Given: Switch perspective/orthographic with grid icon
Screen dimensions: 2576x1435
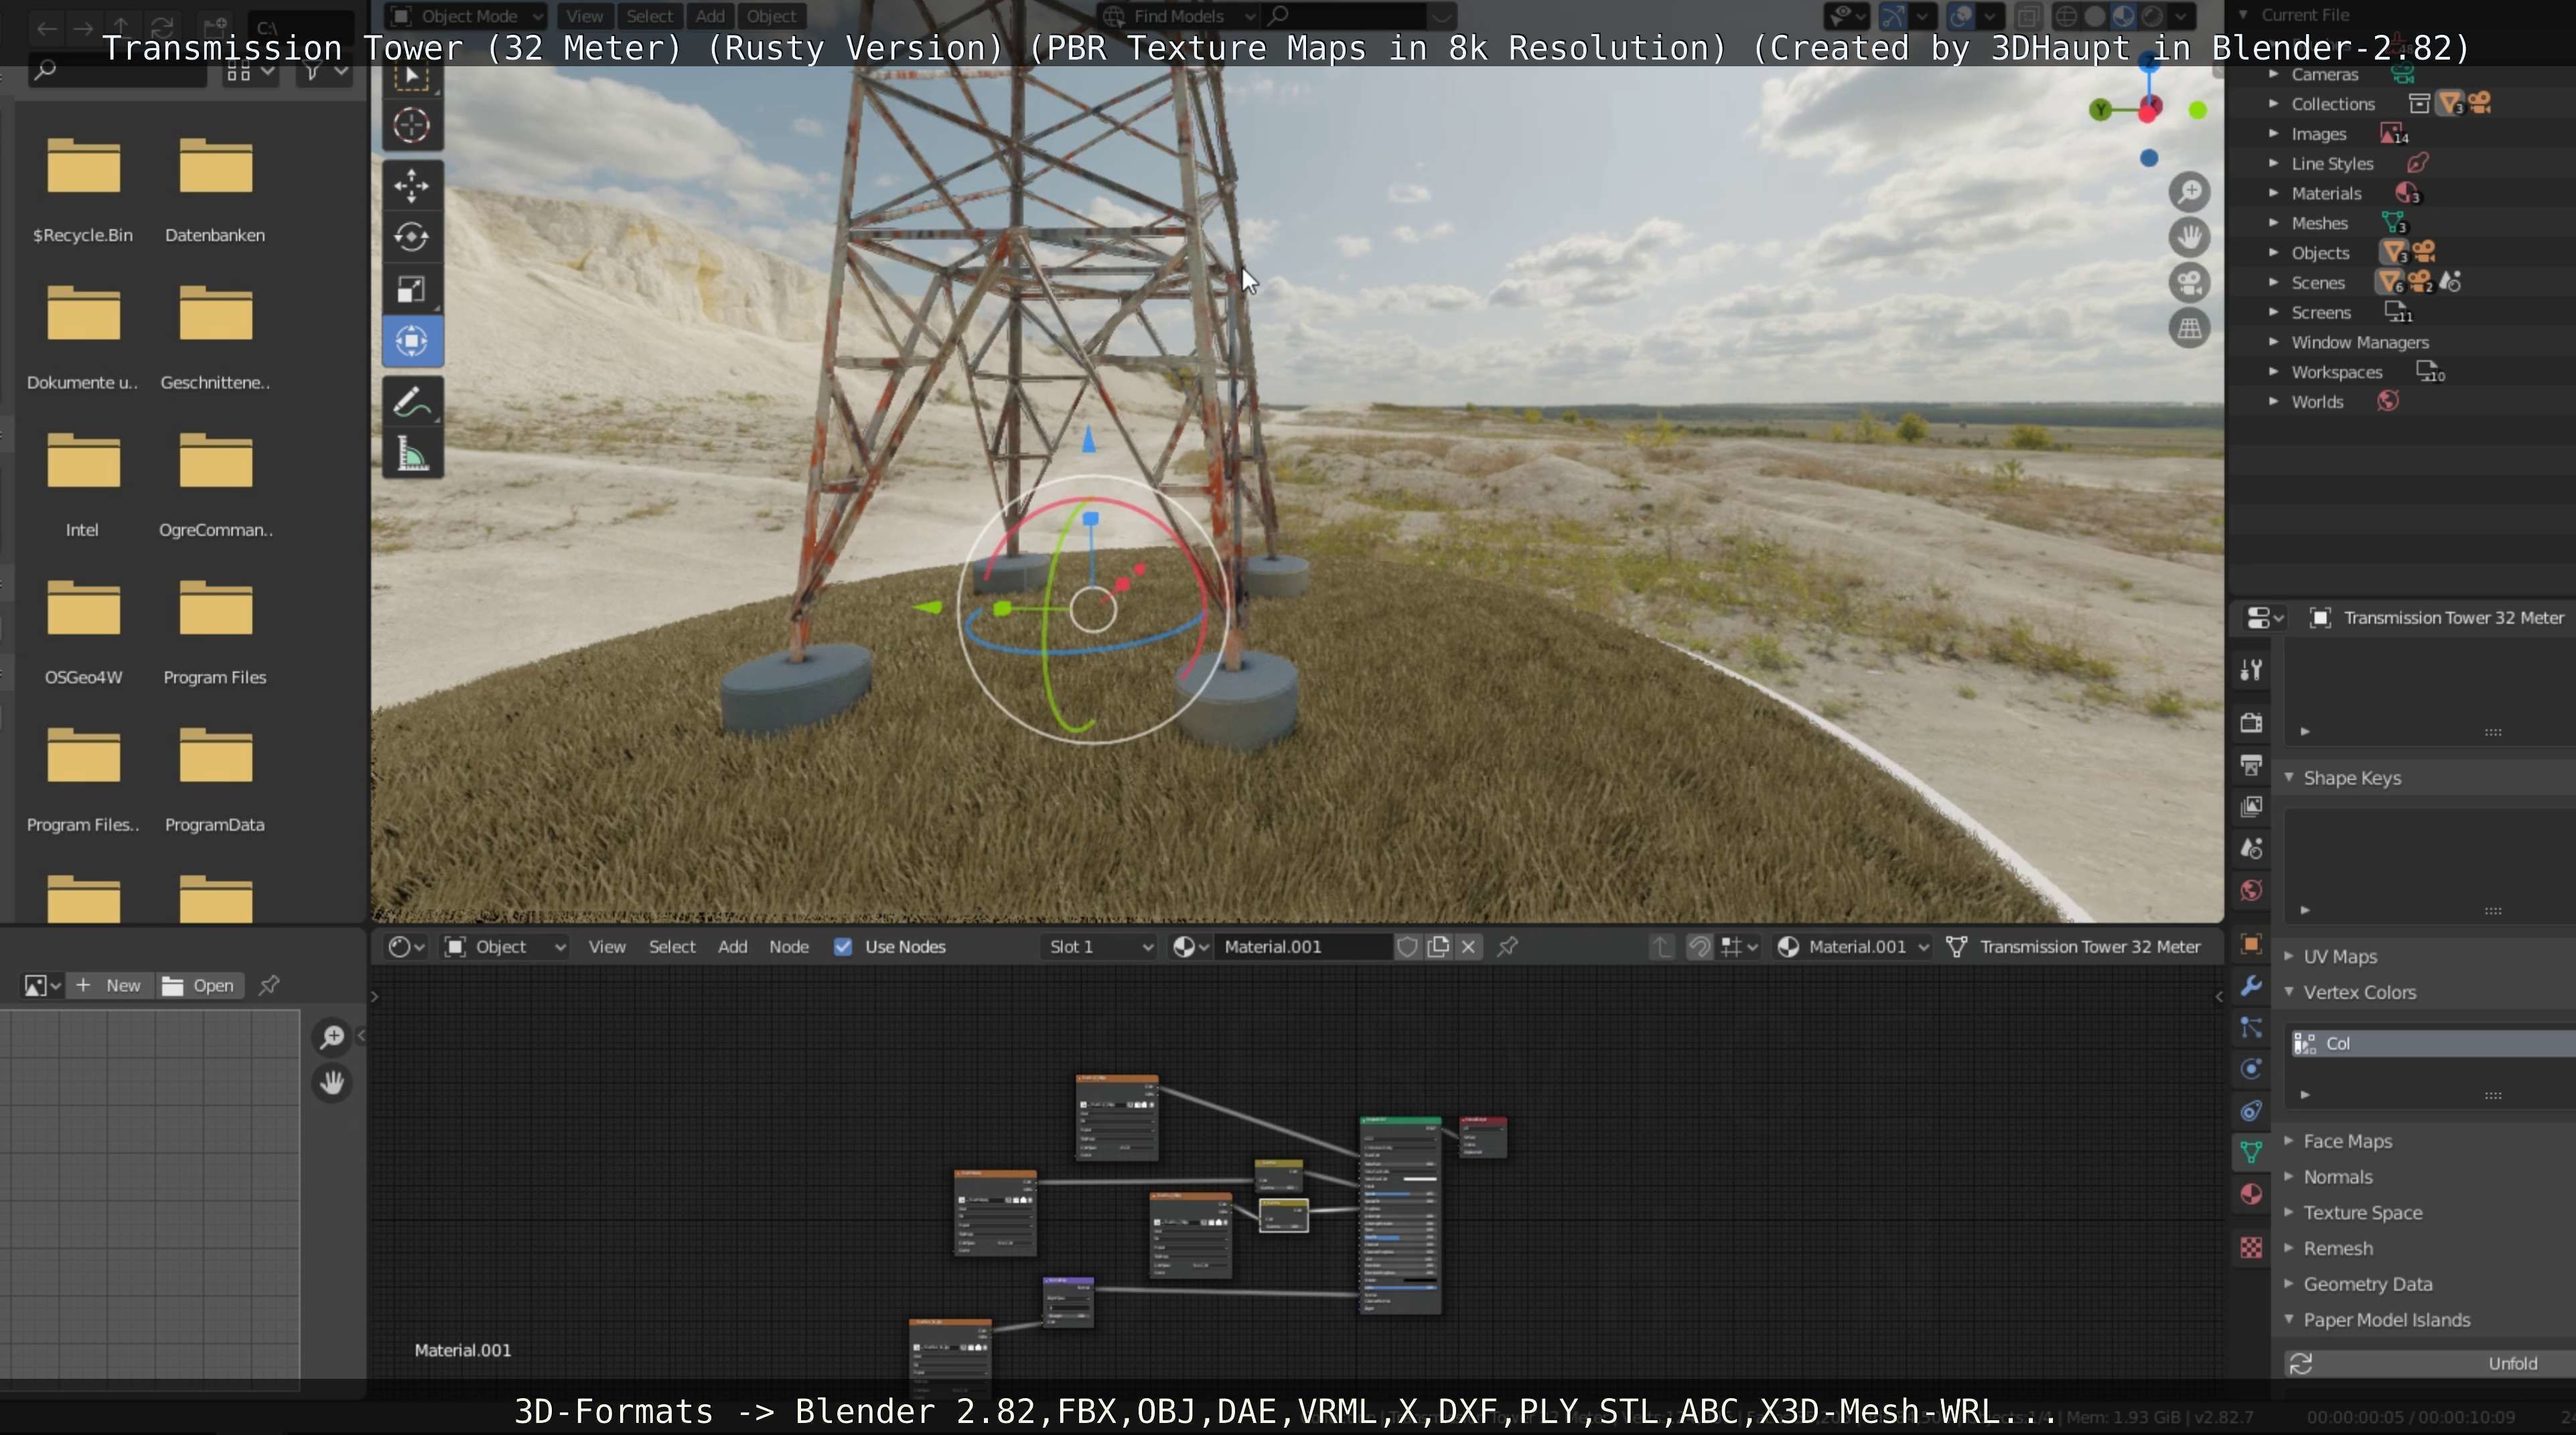Looking at the screenshot, I should 2189,328.
